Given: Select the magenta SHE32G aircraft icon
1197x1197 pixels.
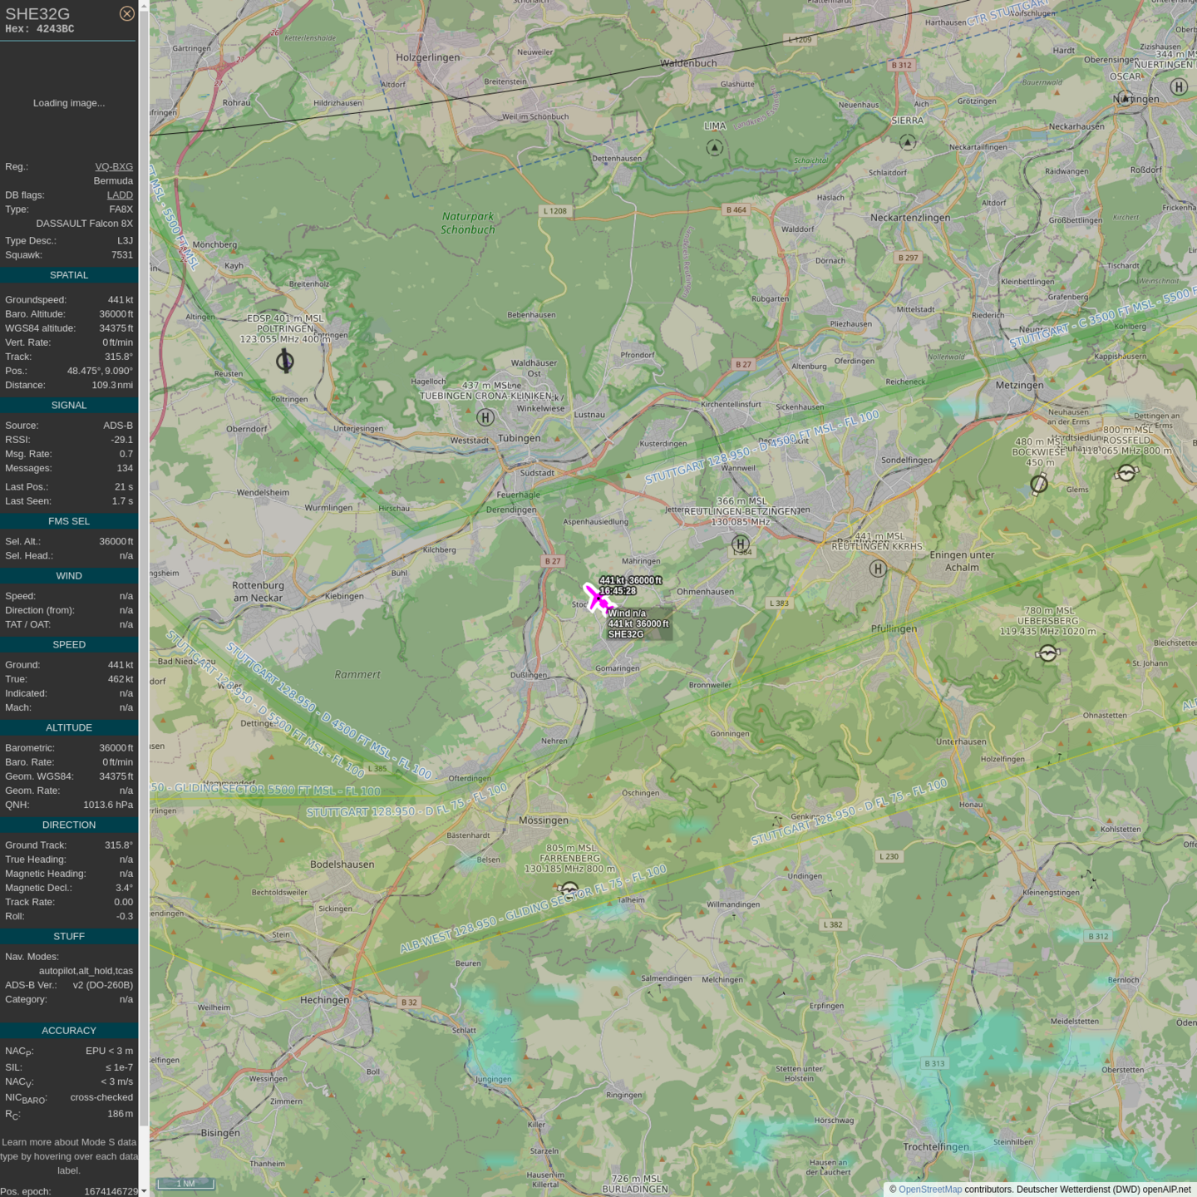Looking at the screenshot, I should coord(596,598).
